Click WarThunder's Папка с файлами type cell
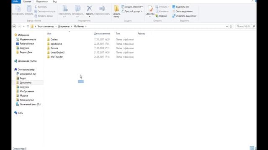The height and width of the screenshot is (150, 268). (125, 57)
